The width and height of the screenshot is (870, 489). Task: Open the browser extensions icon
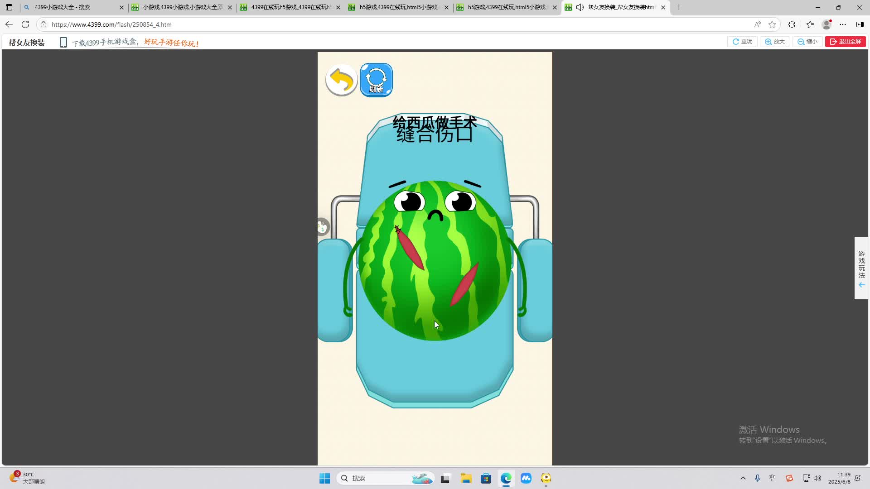(792, 24)
